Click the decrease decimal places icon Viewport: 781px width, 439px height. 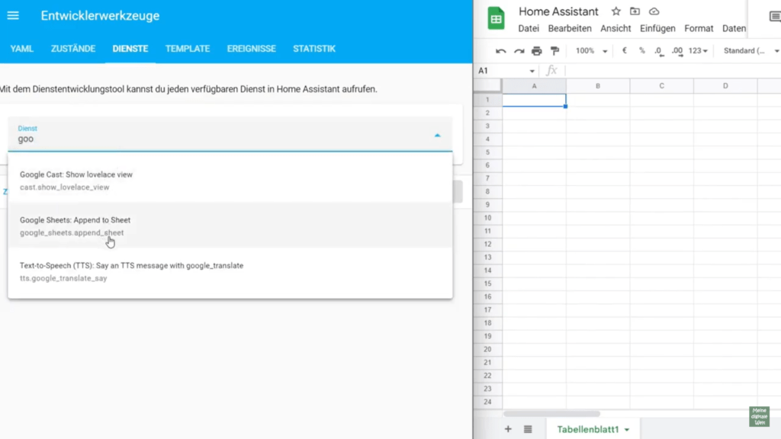pos(657,51)
